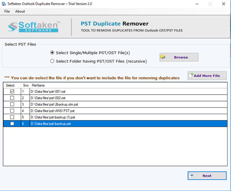The image size is (231, 191).
Task: Uncheck the checkbox for 001.ost
Action: pos(12,92)
